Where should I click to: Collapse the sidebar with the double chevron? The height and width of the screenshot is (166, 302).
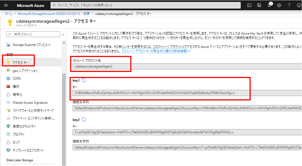[63, 35]
